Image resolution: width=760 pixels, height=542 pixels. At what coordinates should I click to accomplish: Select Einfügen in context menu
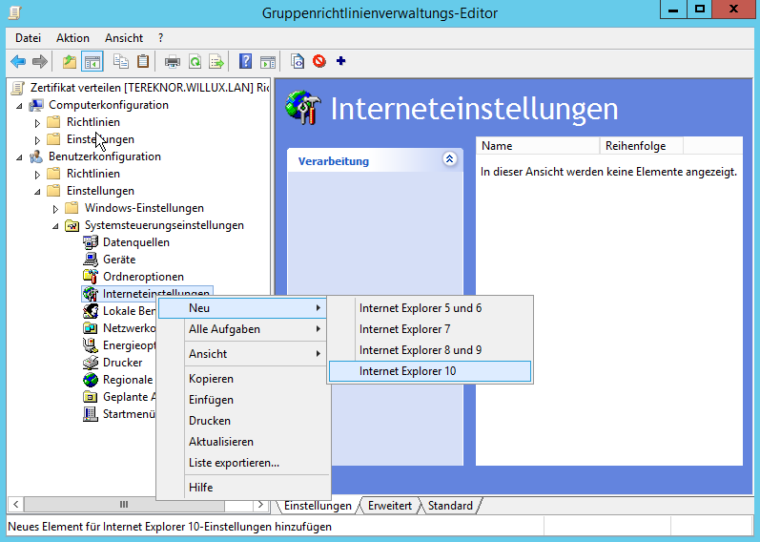243,399
